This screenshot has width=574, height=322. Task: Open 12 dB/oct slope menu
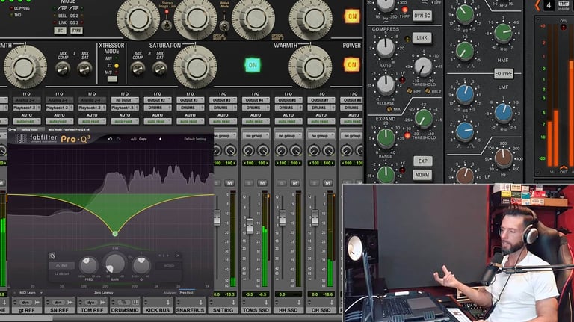61,273
